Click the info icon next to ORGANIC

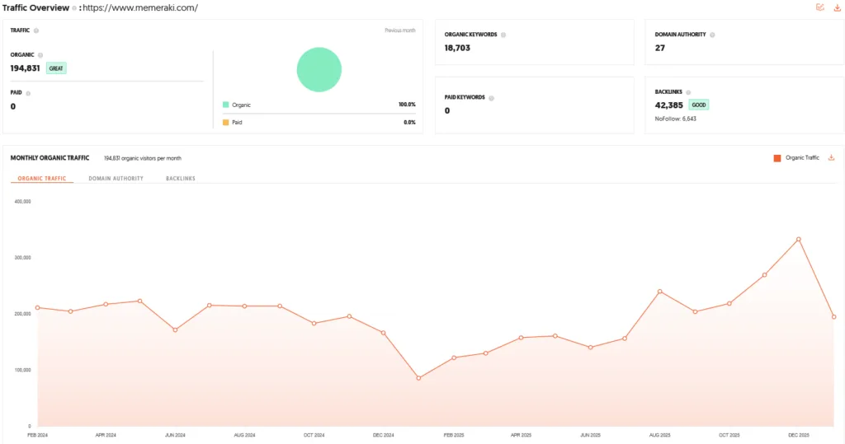[40, 55]
